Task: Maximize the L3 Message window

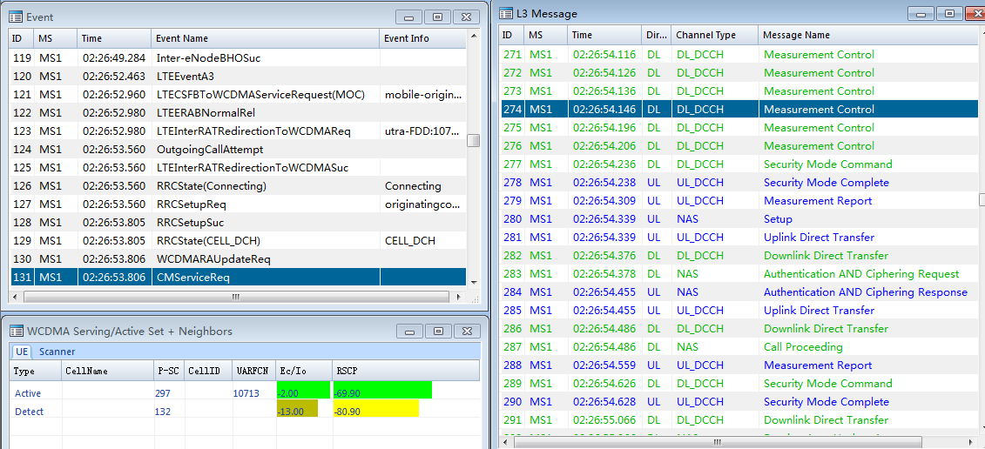Action: tap(949, 13)
